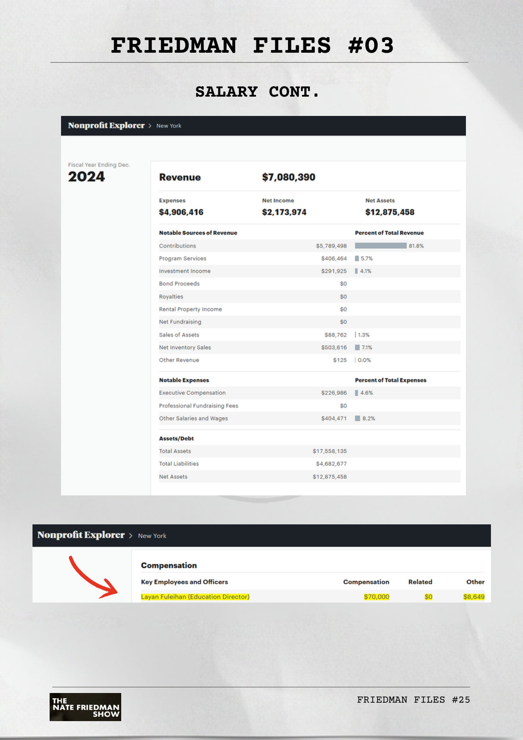Image resolution: width=523 pixels, height=740 pixels.
Task: Select the Investment Income amount $291,925
Action: point(334,271)
